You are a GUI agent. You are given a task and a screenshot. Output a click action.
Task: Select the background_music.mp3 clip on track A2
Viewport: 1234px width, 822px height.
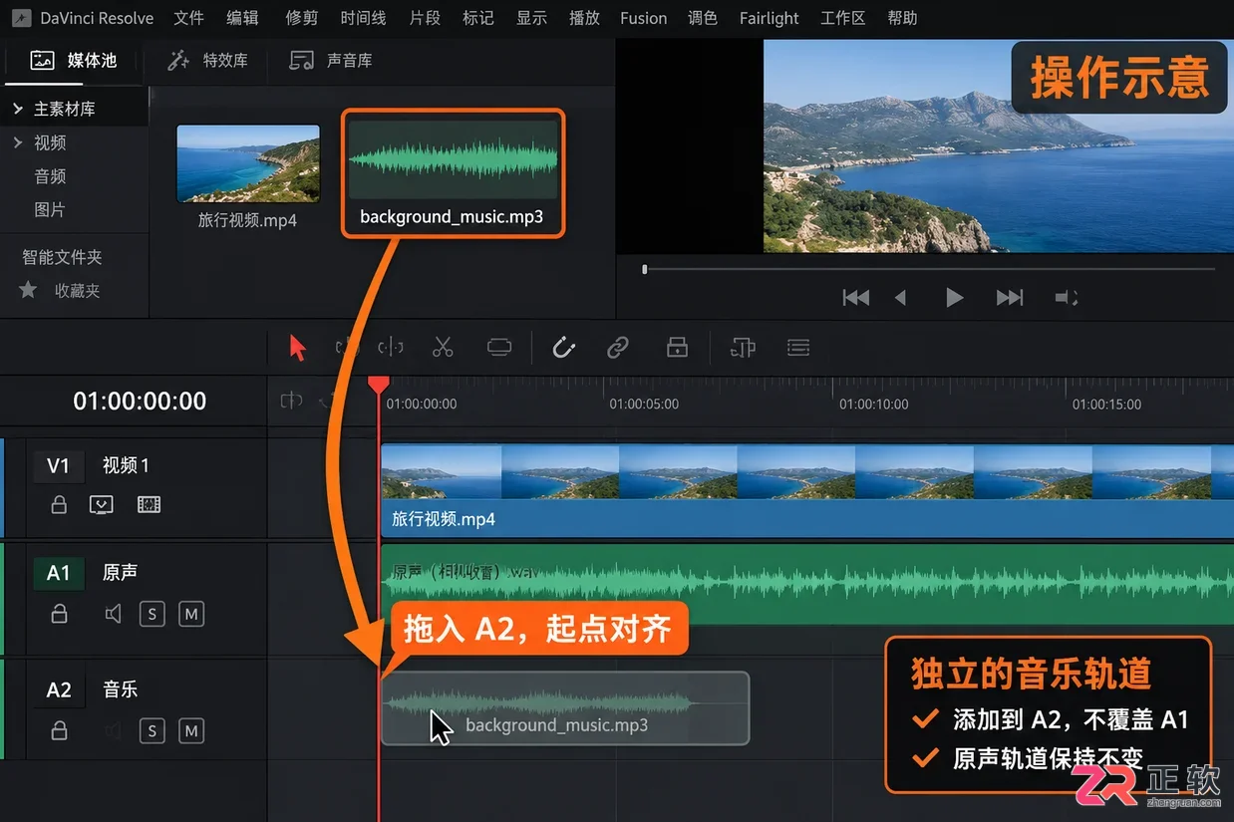[x=565, y=708]
